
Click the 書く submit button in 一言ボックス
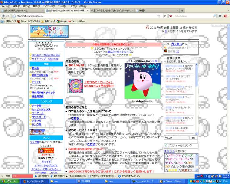pyautogui.click(x=194, y=138)
